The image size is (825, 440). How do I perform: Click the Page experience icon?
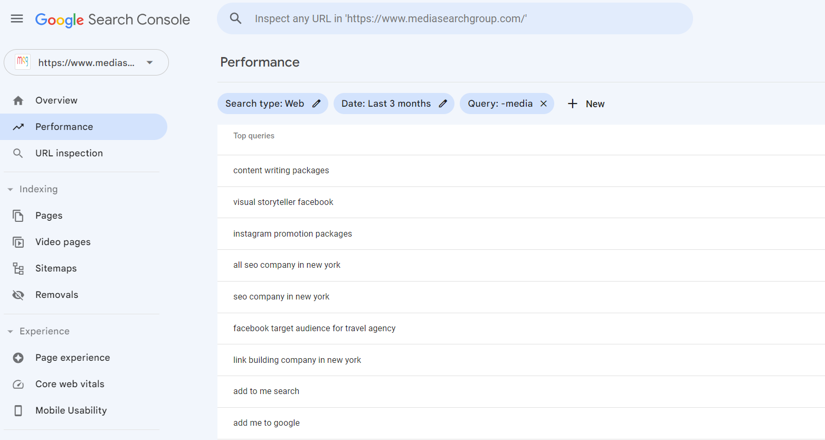click(x=18, y=358)
